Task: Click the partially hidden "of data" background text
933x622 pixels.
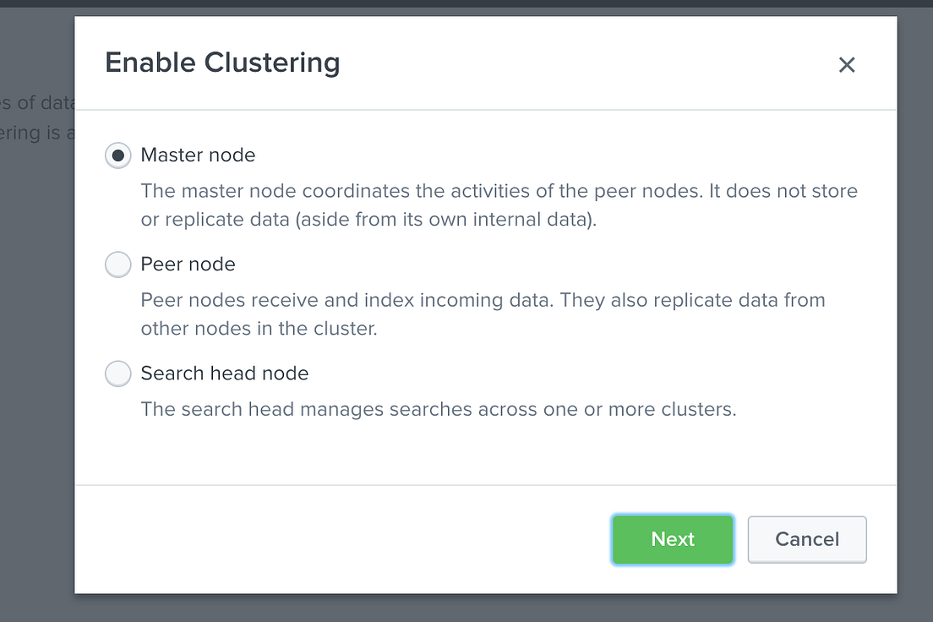Action: 37,103
